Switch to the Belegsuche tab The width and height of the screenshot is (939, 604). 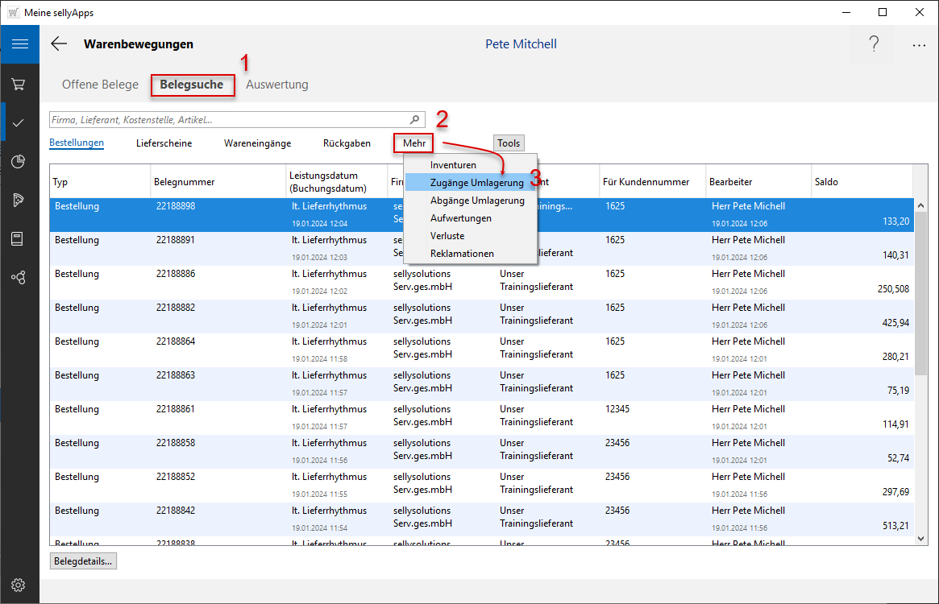point(192,85)
